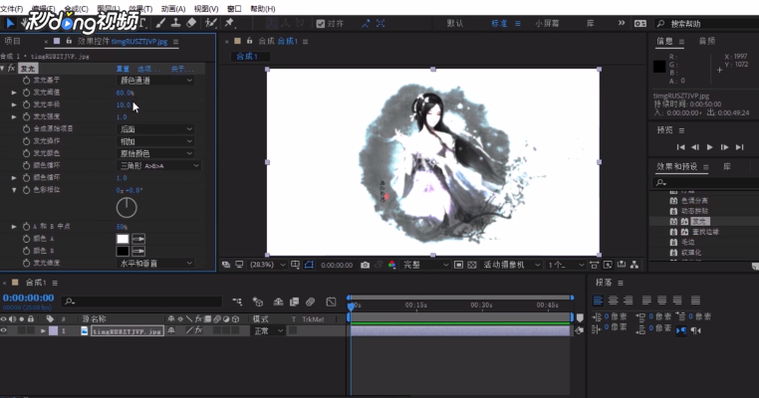Toggle stopwatch for 发光强度
Screen dimensions: 759x398
[x=26, y=116]
